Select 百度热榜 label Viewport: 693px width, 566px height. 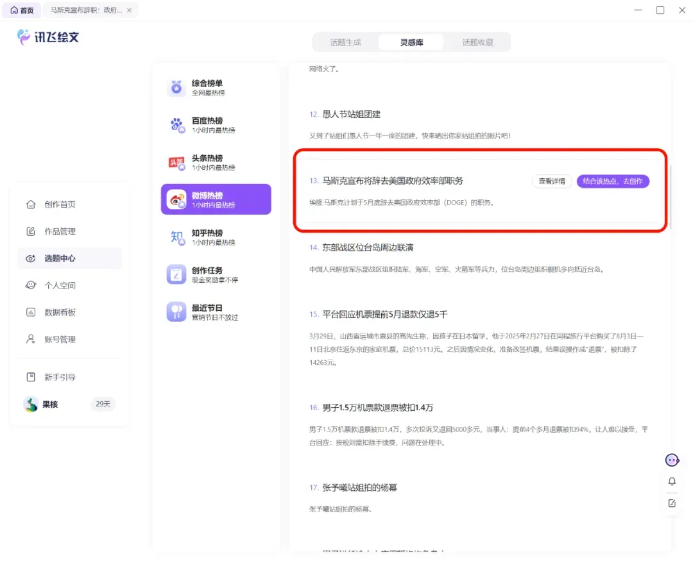coord(207,121)
